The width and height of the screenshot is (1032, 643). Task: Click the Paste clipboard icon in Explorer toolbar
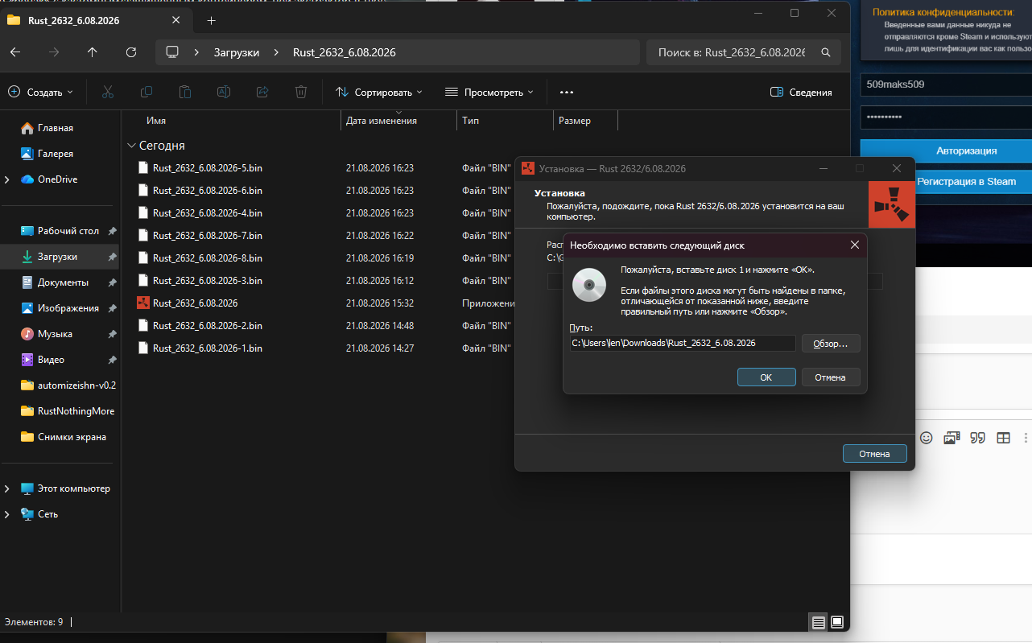pyautogui.click(x=185, y=92)
